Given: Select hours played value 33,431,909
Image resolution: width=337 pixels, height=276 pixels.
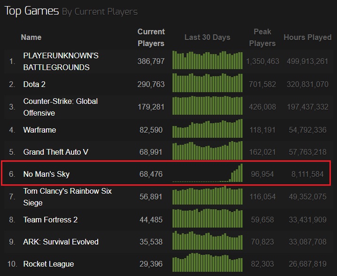Looking at the screenshot, I should click(307, 220).
